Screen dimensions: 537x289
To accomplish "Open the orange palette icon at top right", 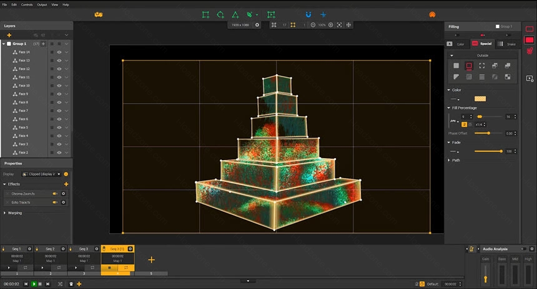I will coord(432,15).
